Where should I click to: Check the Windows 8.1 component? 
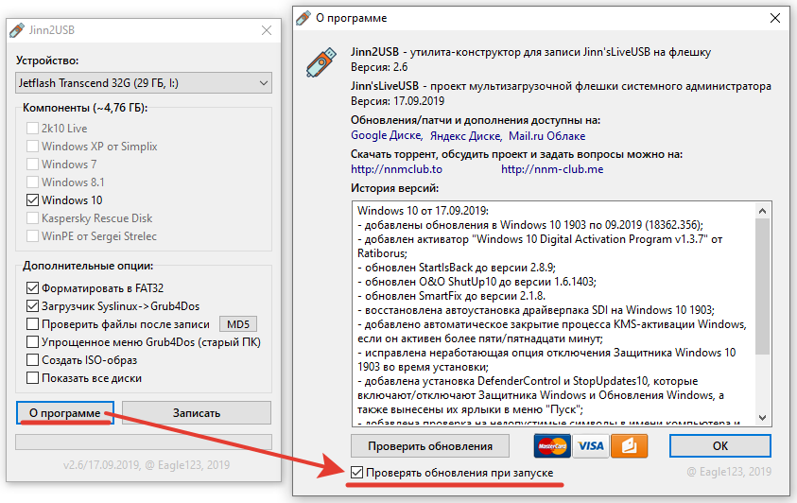click(32, 182)
